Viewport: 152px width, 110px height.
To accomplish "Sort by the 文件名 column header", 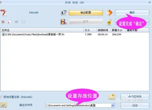I will pyautogui.click(x=42, y=30).
